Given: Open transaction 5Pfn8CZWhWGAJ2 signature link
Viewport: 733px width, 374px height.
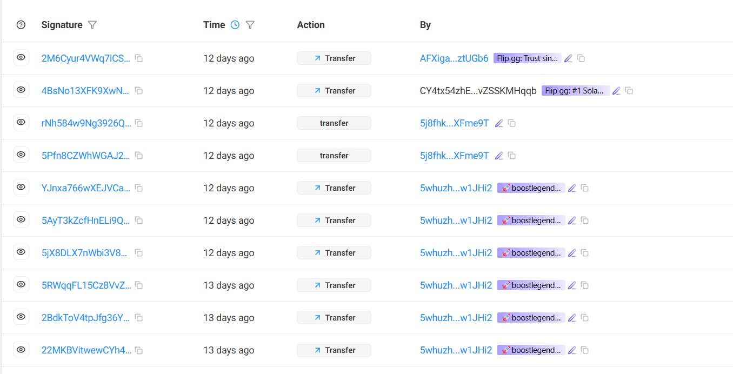Looking at the screenshot, I should pos(86,156).
